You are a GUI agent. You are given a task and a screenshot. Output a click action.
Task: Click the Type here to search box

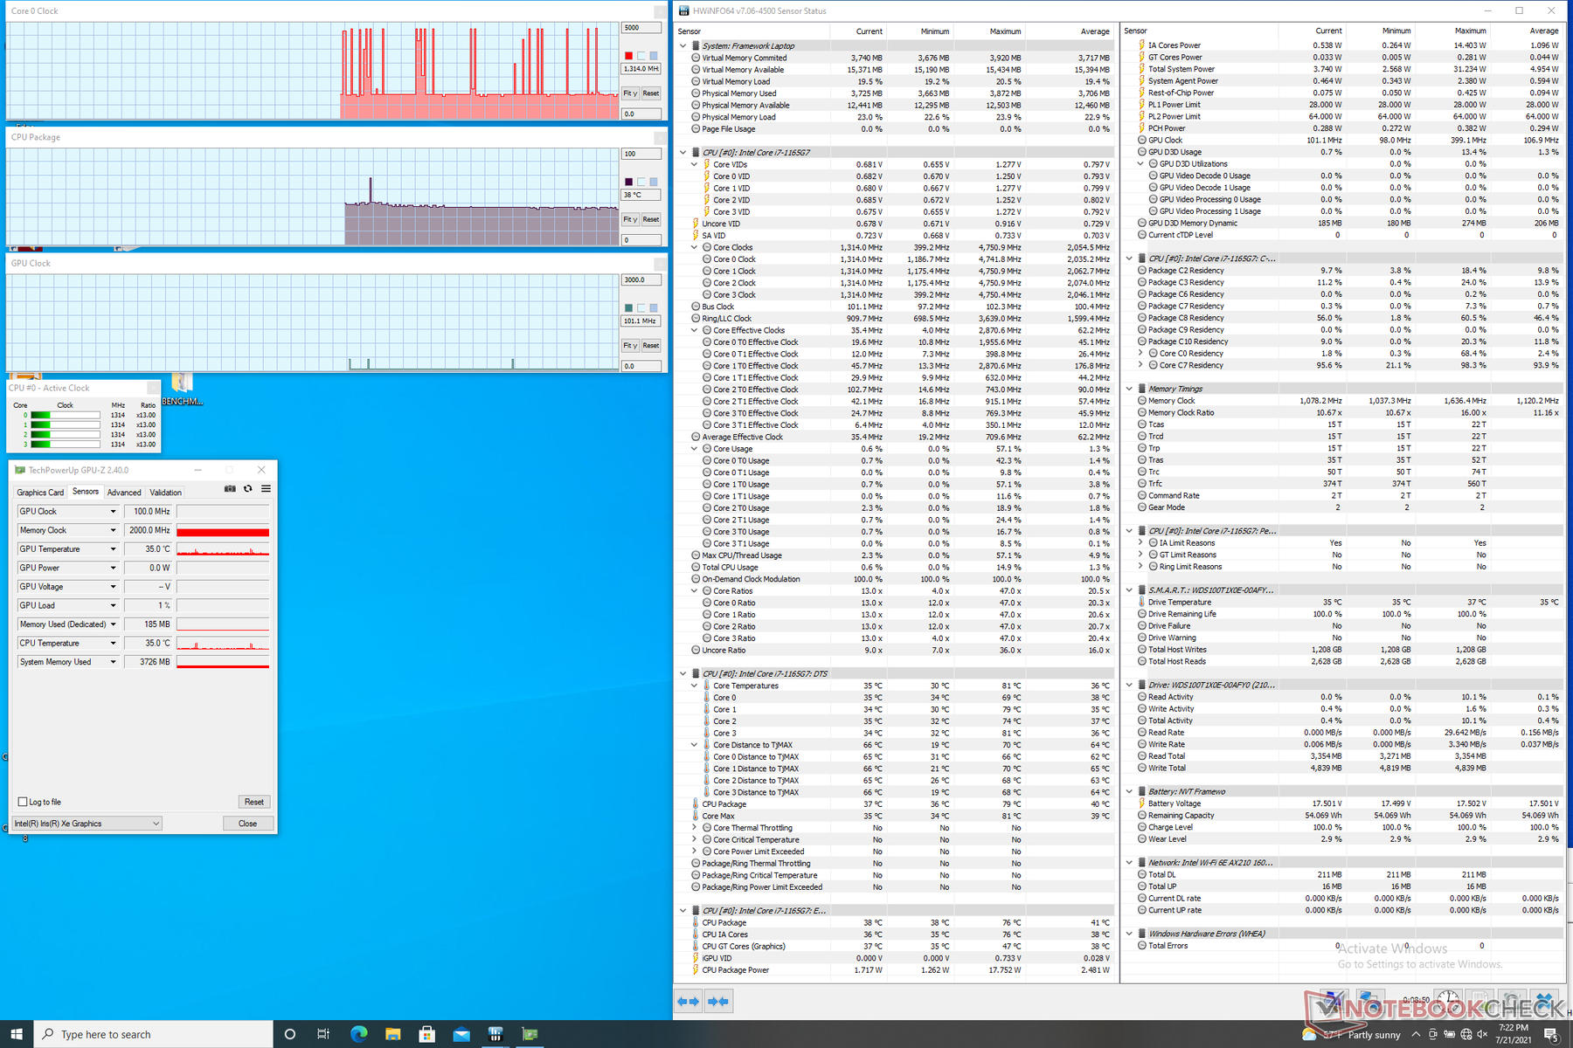[x=154, y=1034]
